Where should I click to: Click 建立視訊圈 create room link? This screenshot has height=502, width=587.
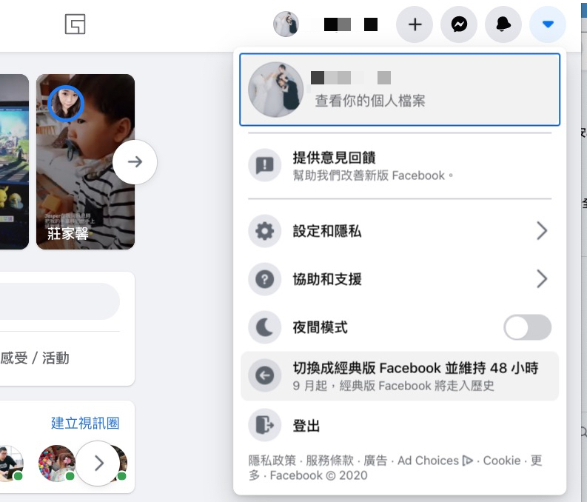(85, 424)
